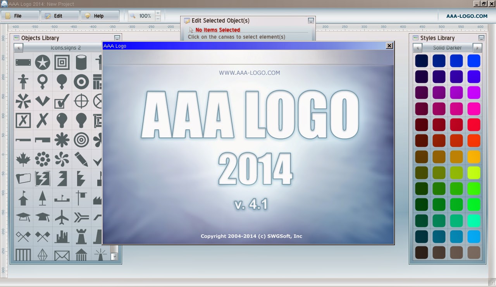496x287 pixels.
Task: Select the star-in-circle icon in Objects Library
Action: 43,62
